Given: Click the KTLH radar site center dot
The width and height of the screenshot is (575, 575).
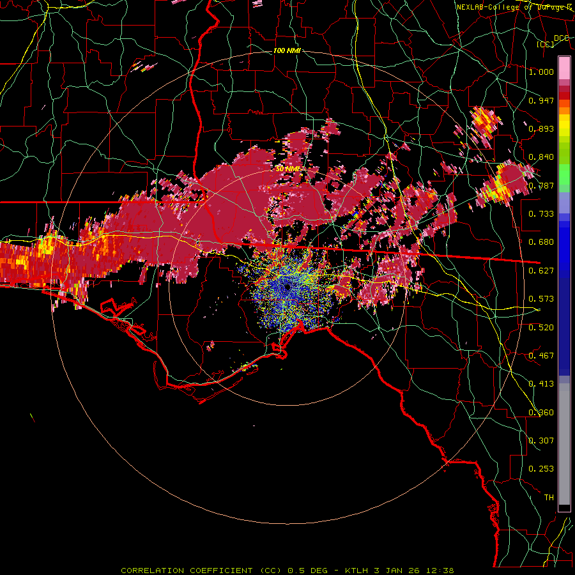Looking at the screenshot, I should (x=287, y=287).
